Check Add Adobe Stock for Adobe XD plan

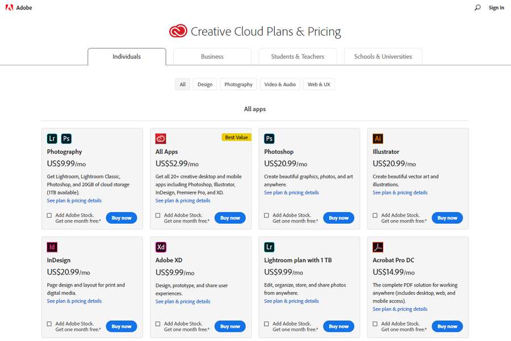click(x=158, y=324)
